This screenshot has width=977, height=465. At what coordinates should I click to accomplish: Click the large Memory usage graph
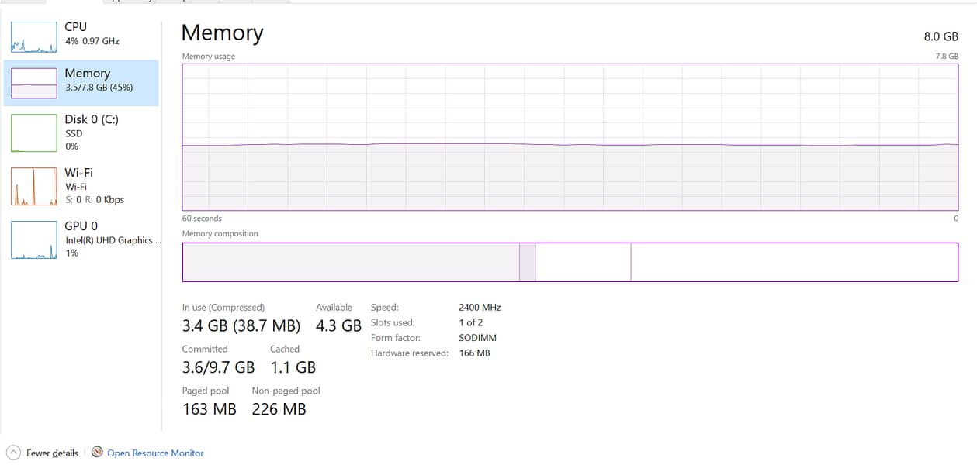point(570,137)
